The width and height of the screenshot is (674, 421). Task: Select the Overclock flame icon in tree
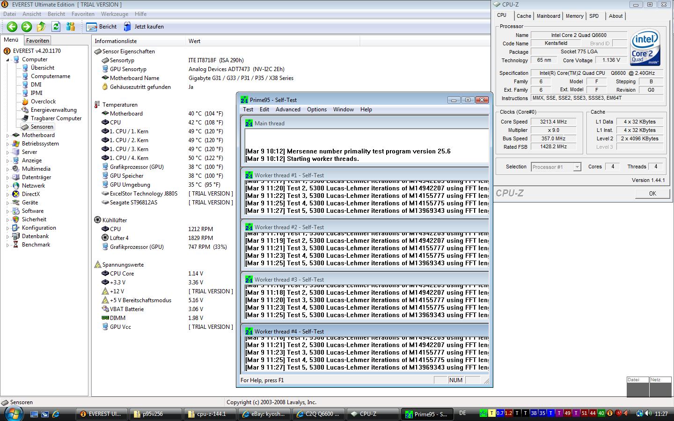point(25,102)
